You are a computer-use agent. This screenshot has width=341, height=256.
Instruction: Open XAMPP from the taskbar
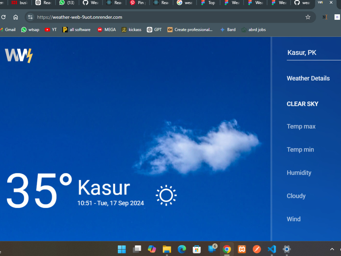pyautogui.click(x=242, y=249)
